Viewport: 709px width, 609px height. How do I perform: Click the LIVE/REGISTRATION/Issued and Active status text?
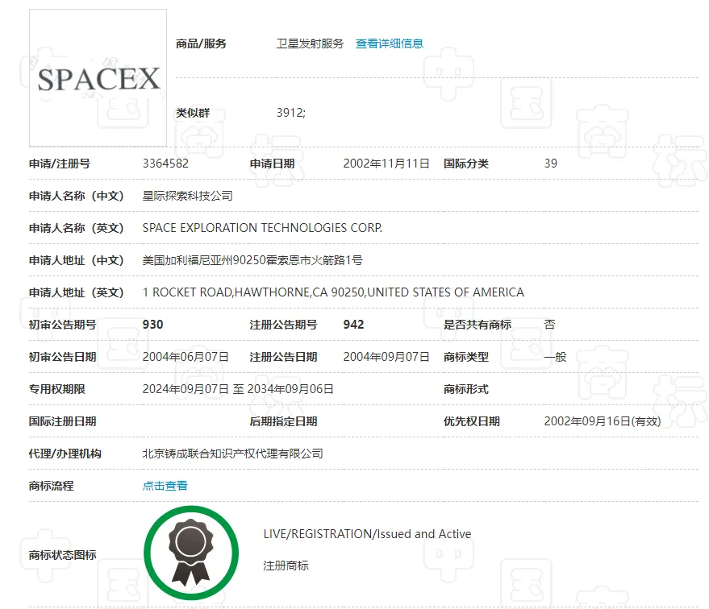coord(367,534)
